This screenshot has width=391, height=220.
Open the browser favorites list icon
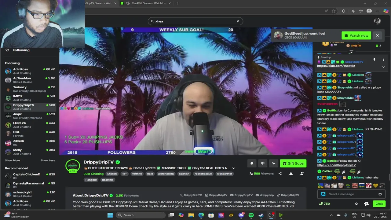pos(361,11)
